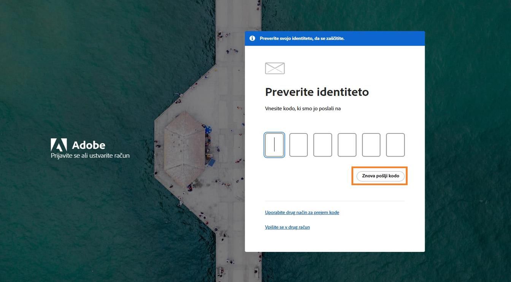Select the third verification code box

(x=323, y=145)
